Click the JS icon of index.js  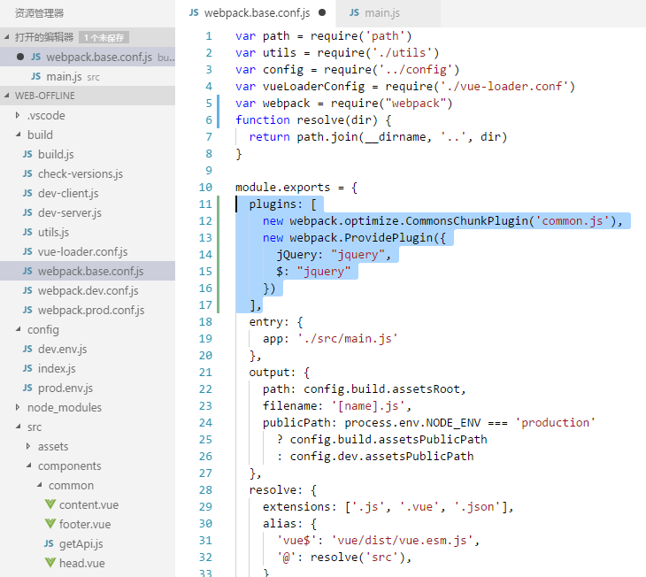pyautogui.click(x=27, y=368)
